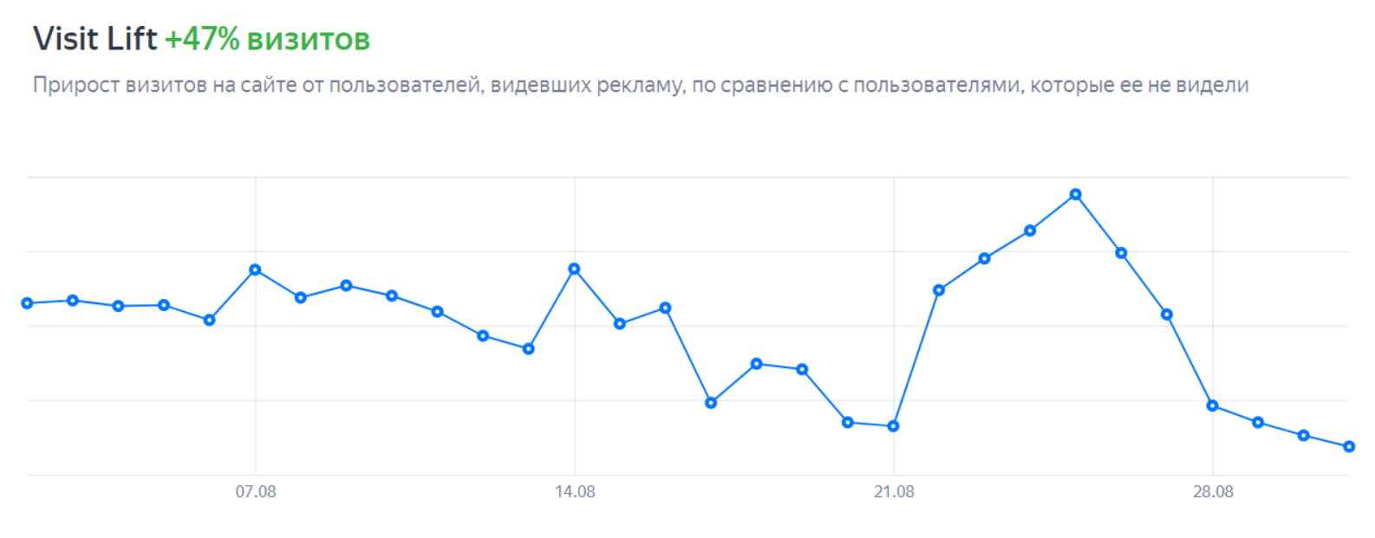This screenshot has height=538, width=1375.
Task: Click the Visit Lift chart title
Action: point(95,39)
